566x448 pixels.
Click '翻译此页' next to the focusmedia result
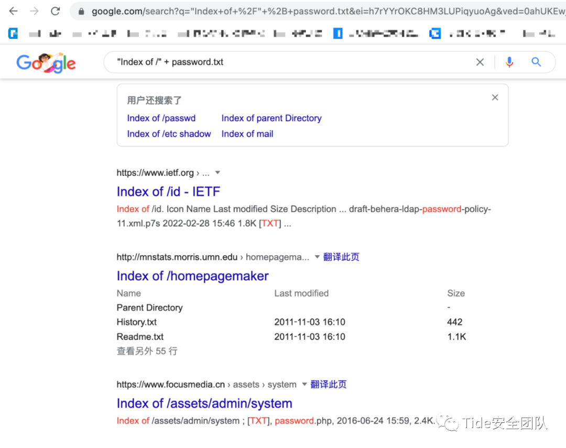[x=329, y=384]
